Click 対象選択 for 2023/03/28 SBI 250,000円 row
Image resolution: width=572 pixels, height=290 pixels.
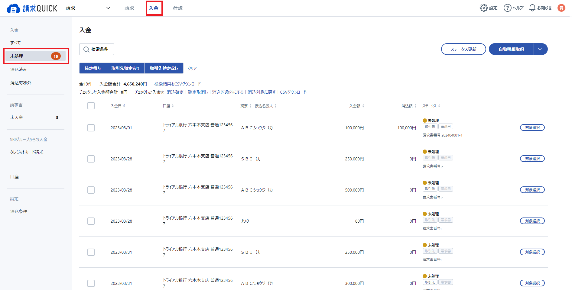[x=532, y=159]
